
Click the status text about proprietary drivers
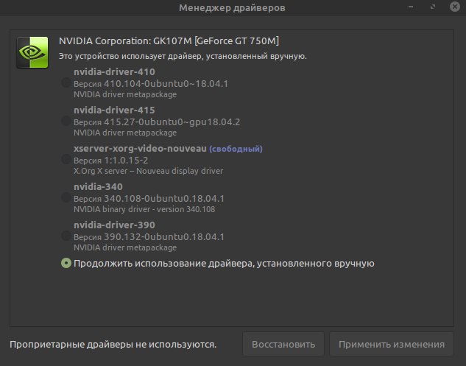click(113, 345)
